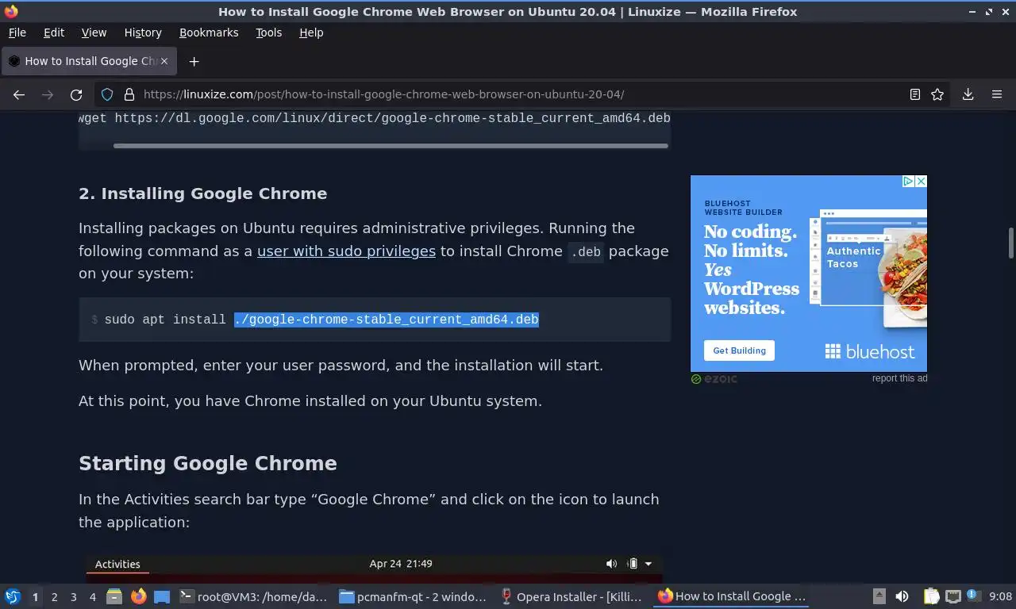Switch to workspace 3

74,597
